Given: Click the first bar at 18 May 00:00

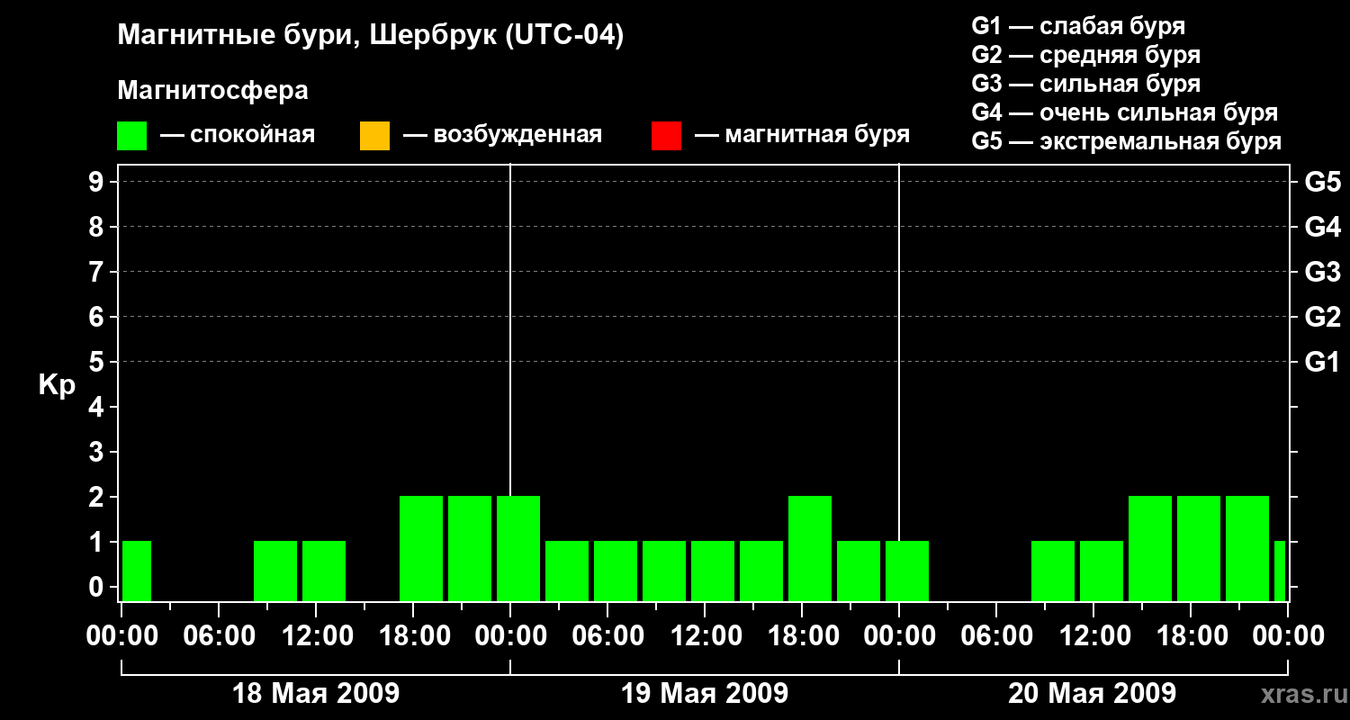Looking at the screenshot, I should tap(137, 571).
